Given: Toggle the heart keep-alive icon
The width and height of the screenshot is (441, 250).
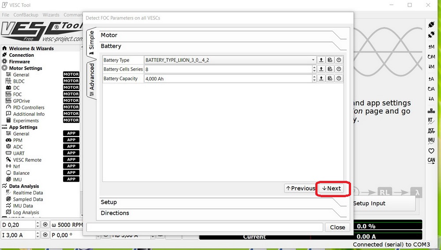Looking at the screenshot, I should coord(431,151).
